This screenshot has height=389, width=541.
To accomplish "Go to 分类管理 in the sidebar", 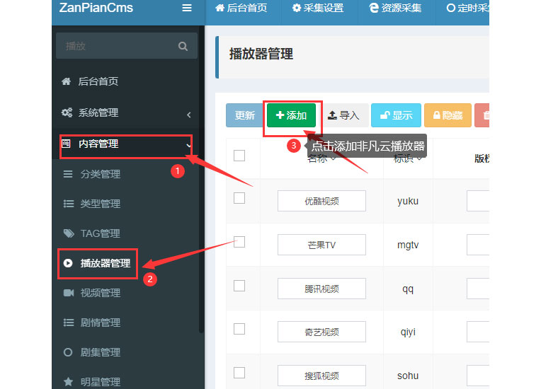I will click(100, 174).
